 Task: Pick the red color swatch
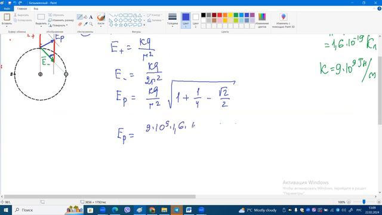point(220,15)
